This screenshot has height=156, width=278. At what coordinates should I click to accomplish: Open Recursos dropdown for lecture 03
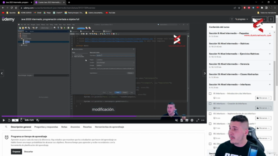263,118
